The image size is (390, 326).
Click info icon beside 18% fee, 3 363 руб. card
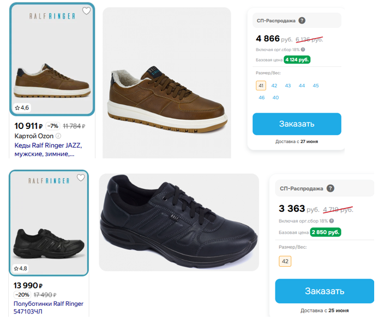(x=331, y=221)
